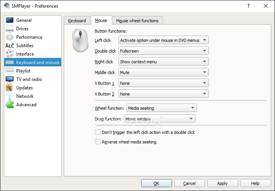Screen dimensions: 275x191
Task: Click the 'Left click' label
Action: tap(103, 40)
